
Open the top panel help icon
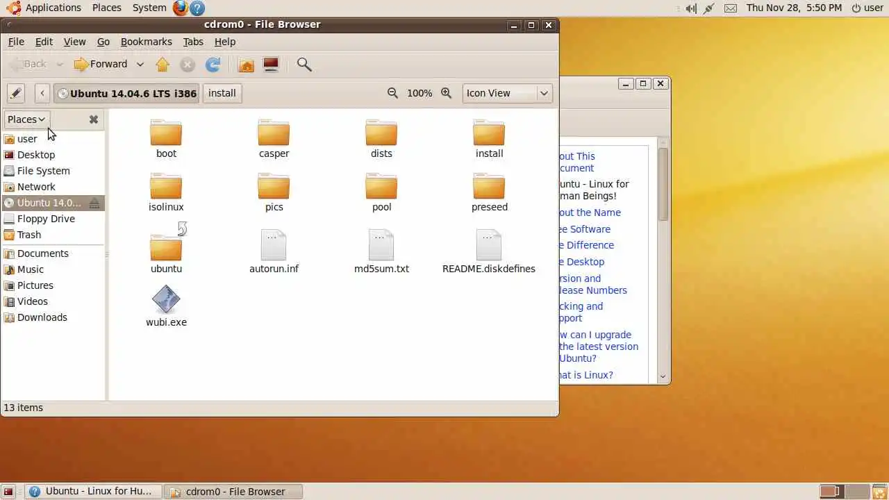point(197,8)
